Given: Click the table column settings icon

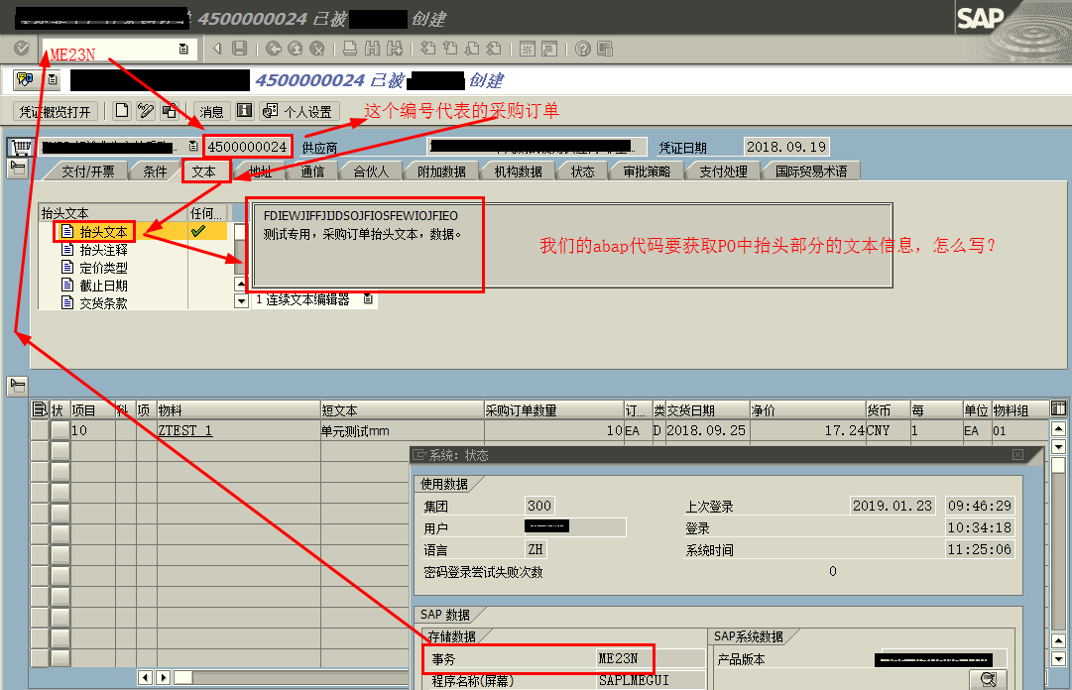Looking at the screenshot, I should point(1058,407).
